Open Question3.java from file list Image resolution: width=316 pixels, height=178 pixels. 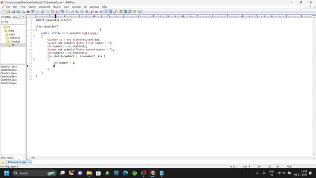click(x=9, y=73)
